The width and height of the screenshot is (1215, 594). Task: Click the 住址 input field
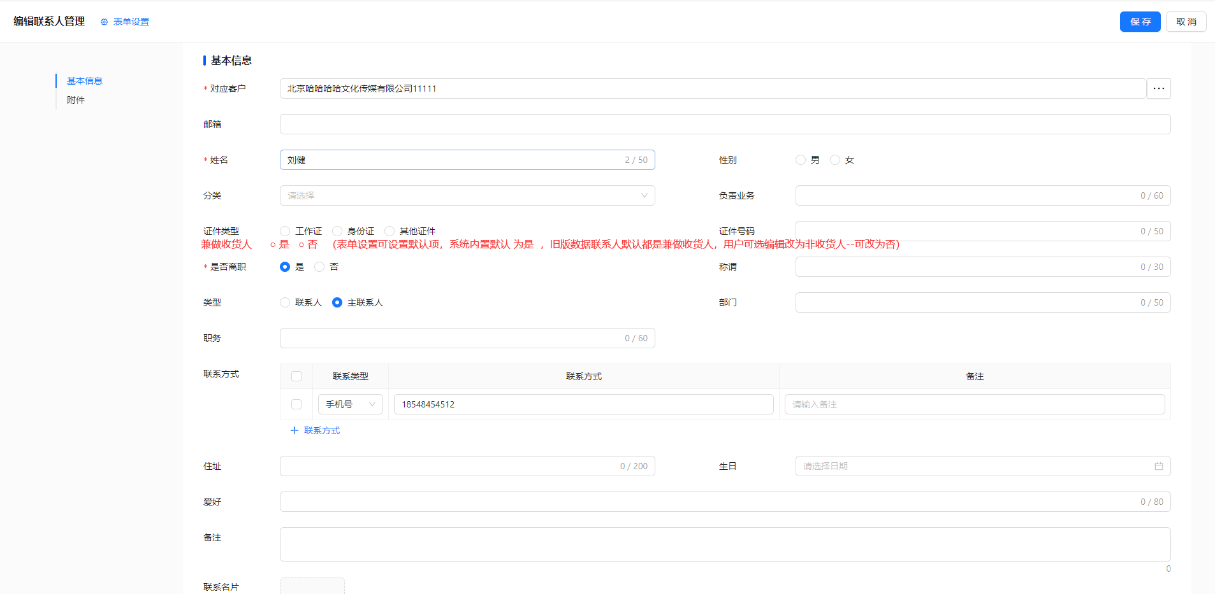467,466
